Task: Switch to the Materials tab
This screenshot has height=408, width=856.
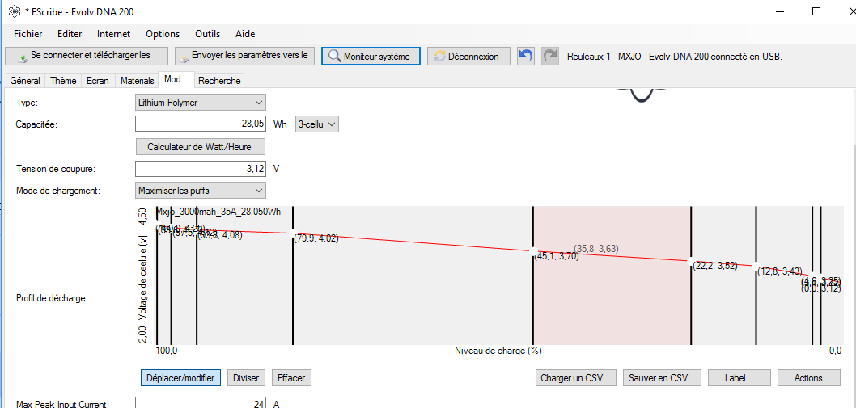Action: point(137,81)
